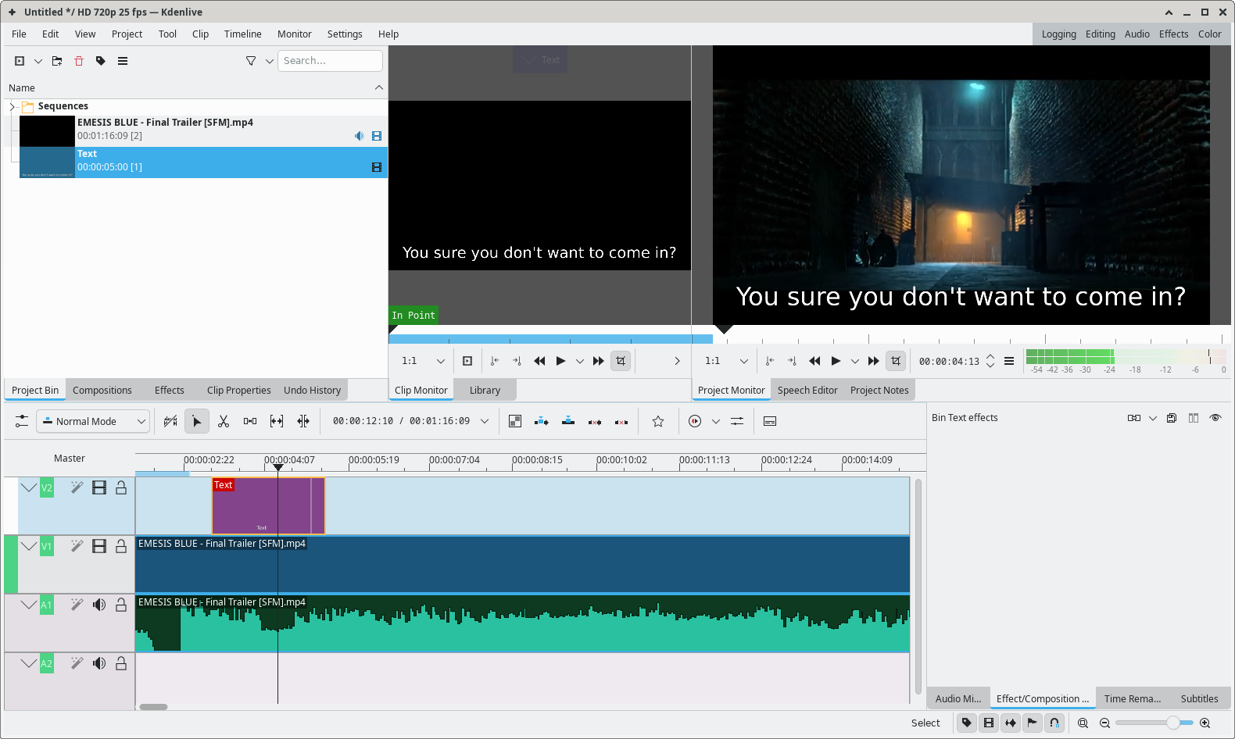Click the create folder icon in bin

pos(57,61)
